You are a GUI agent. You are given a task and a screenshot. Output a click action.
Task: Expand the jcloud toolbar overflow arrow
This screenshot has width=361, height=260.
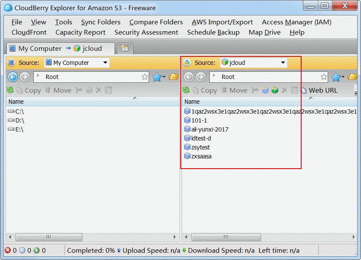click(x=356, y=93)
